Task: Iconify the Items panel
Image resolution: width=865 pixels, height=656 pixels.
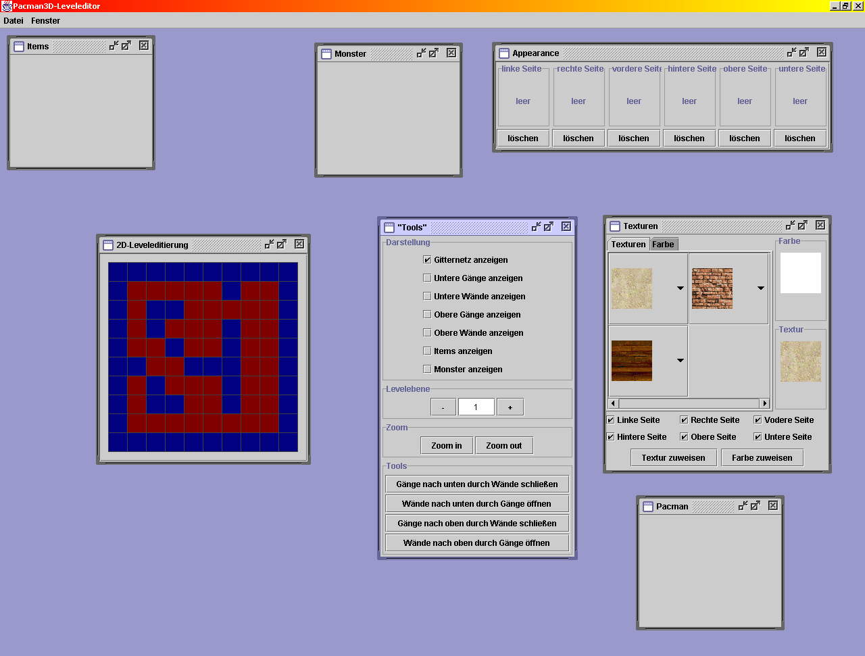Action: point(114,46)
